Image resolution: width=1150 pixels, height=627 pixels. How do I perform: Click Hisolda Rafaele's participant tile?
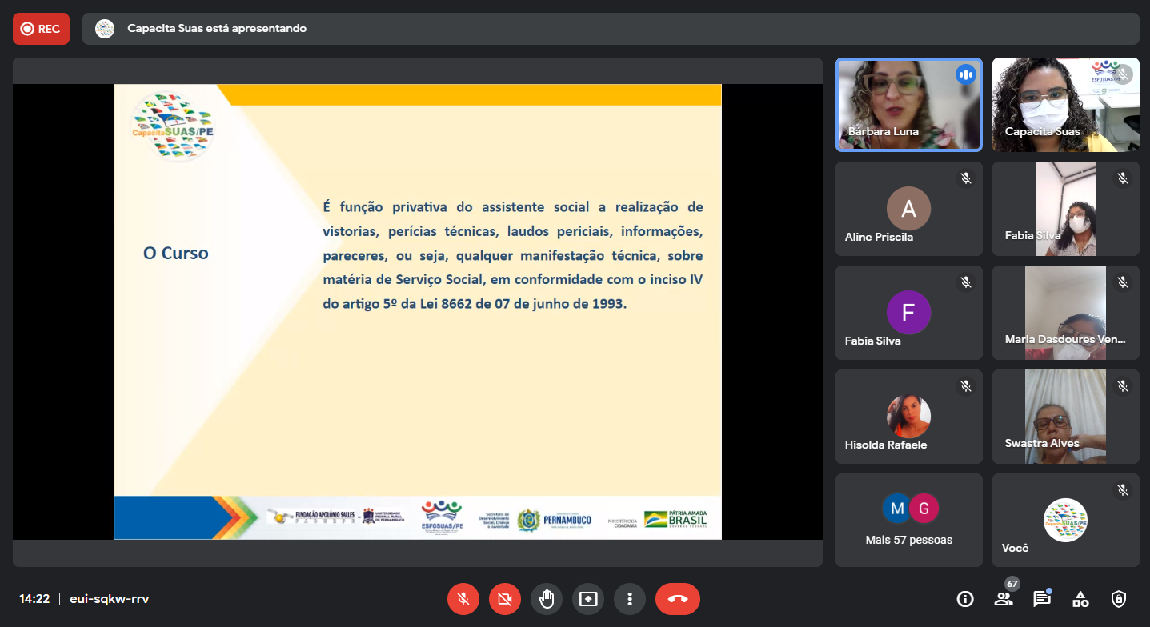pos(908,417)
